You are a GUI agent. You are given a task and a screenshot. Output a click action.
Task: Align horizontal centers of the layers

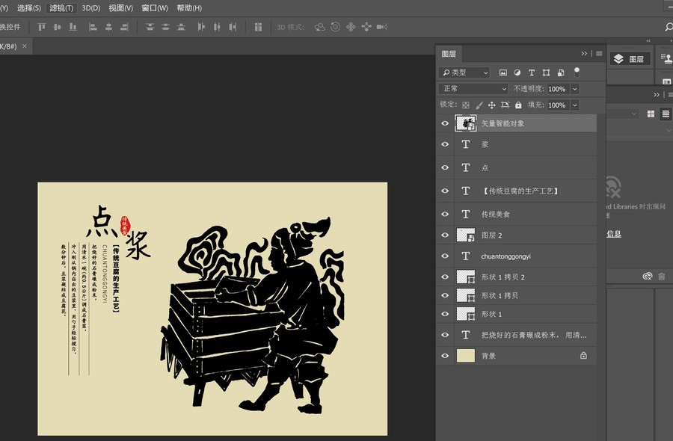click(x=108, y=27)
